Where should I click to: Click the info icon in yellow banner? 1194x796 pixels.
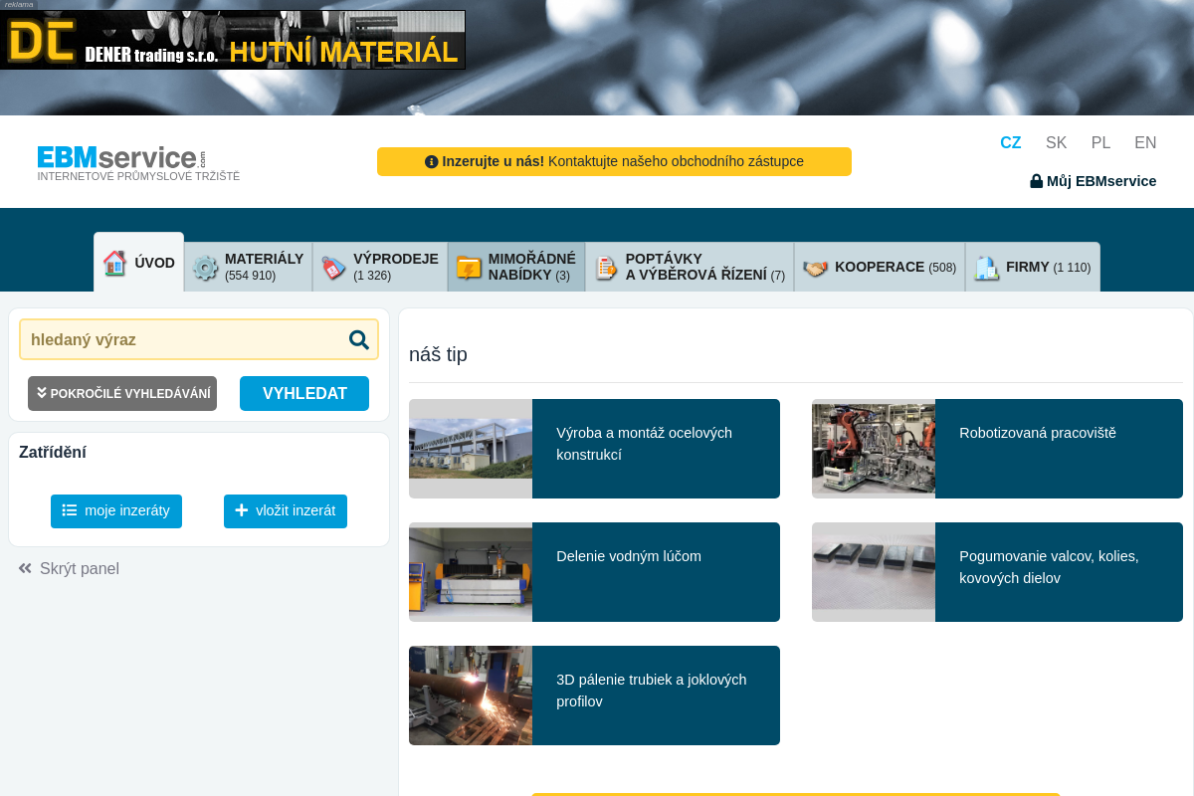coord(432,161)
